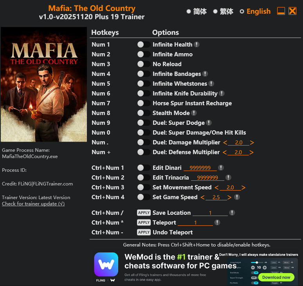Apply the Undo Teleport action

[144, 232]
